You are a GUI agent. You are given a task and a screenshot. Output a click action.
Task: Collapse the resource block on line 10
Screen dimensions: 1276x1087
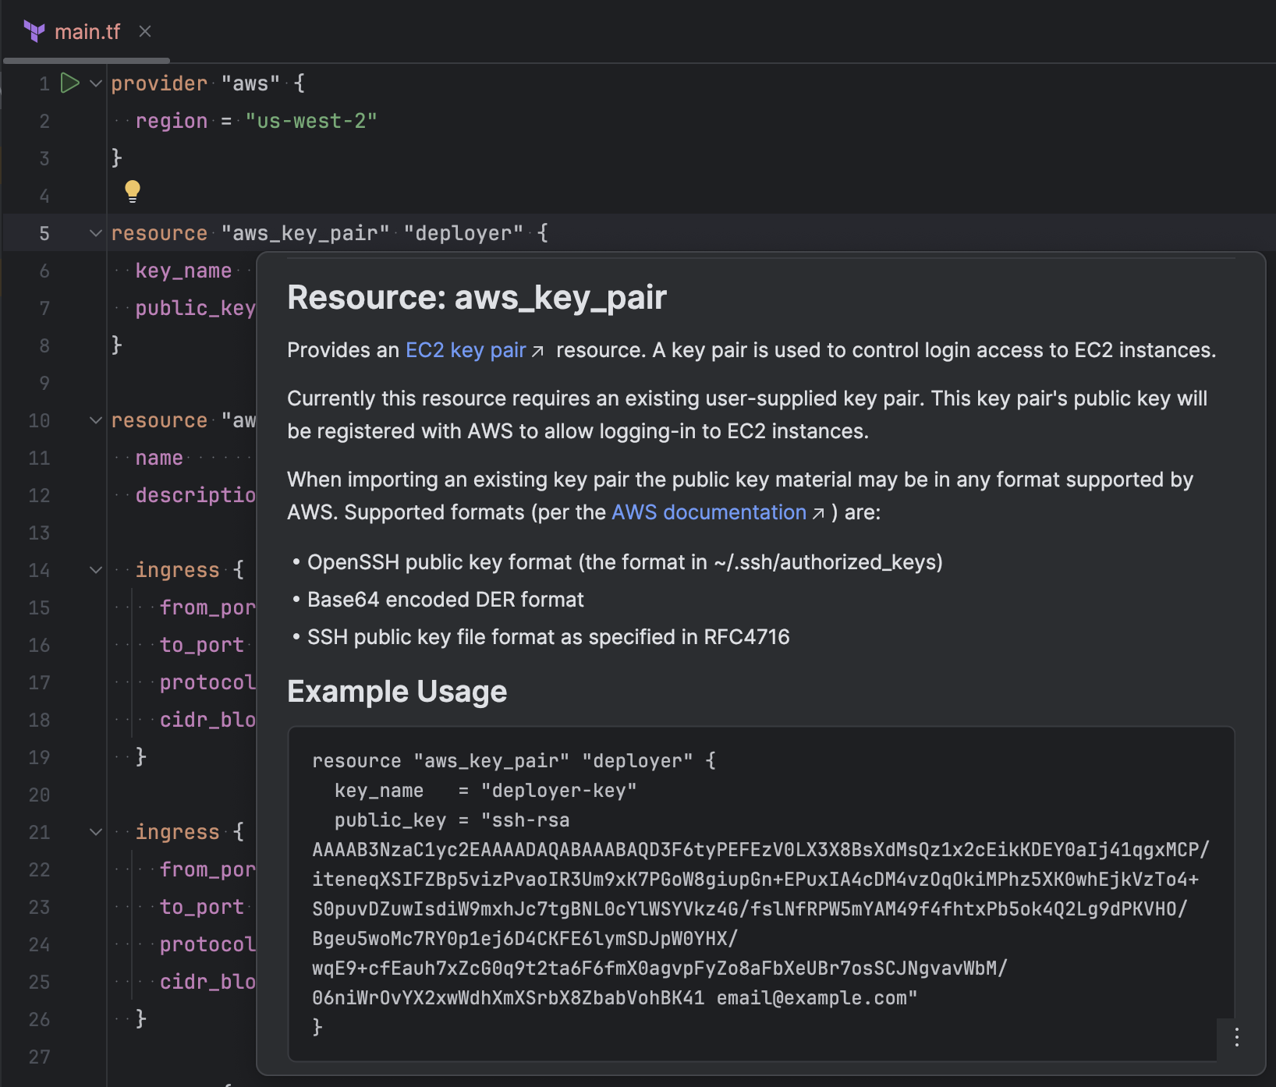[94, 420]
